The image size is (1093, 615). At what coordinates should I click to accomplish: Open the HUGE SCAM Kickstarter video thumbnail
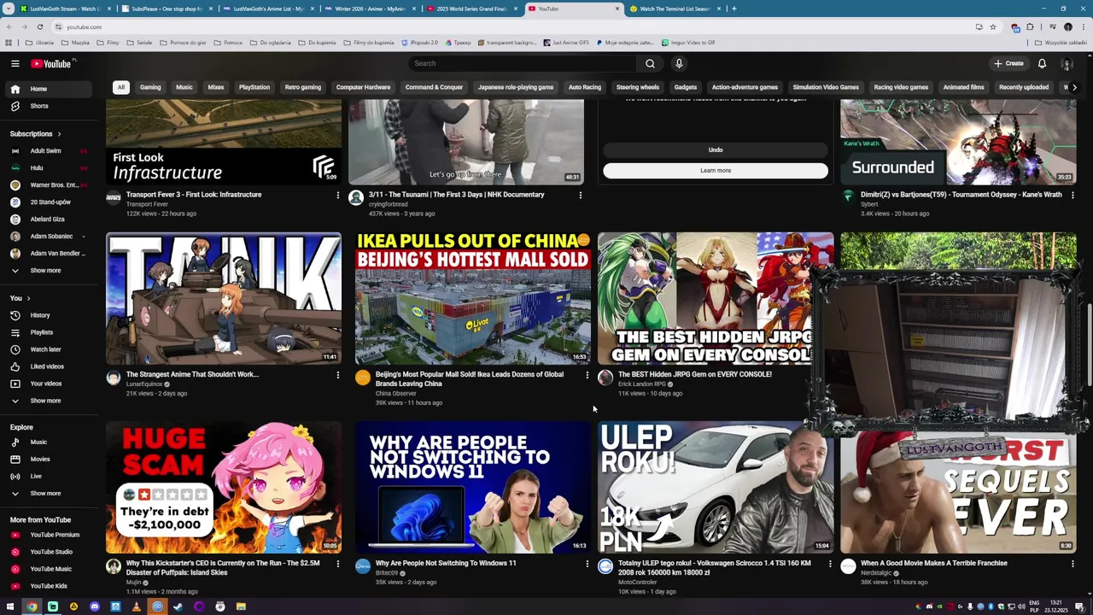[x=224, y=488]
